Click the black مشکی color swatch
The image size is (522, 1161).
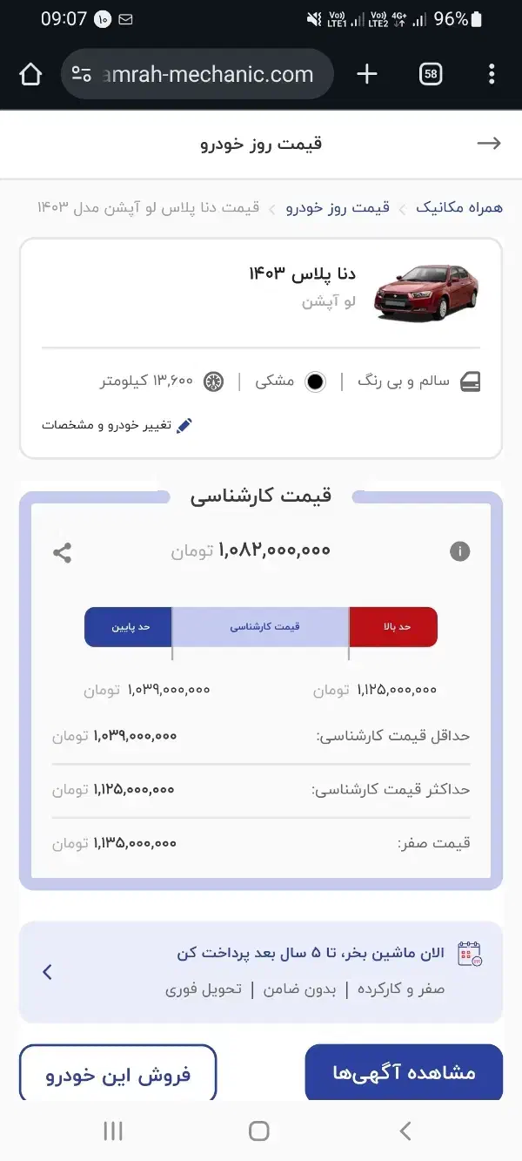[314, 381]
